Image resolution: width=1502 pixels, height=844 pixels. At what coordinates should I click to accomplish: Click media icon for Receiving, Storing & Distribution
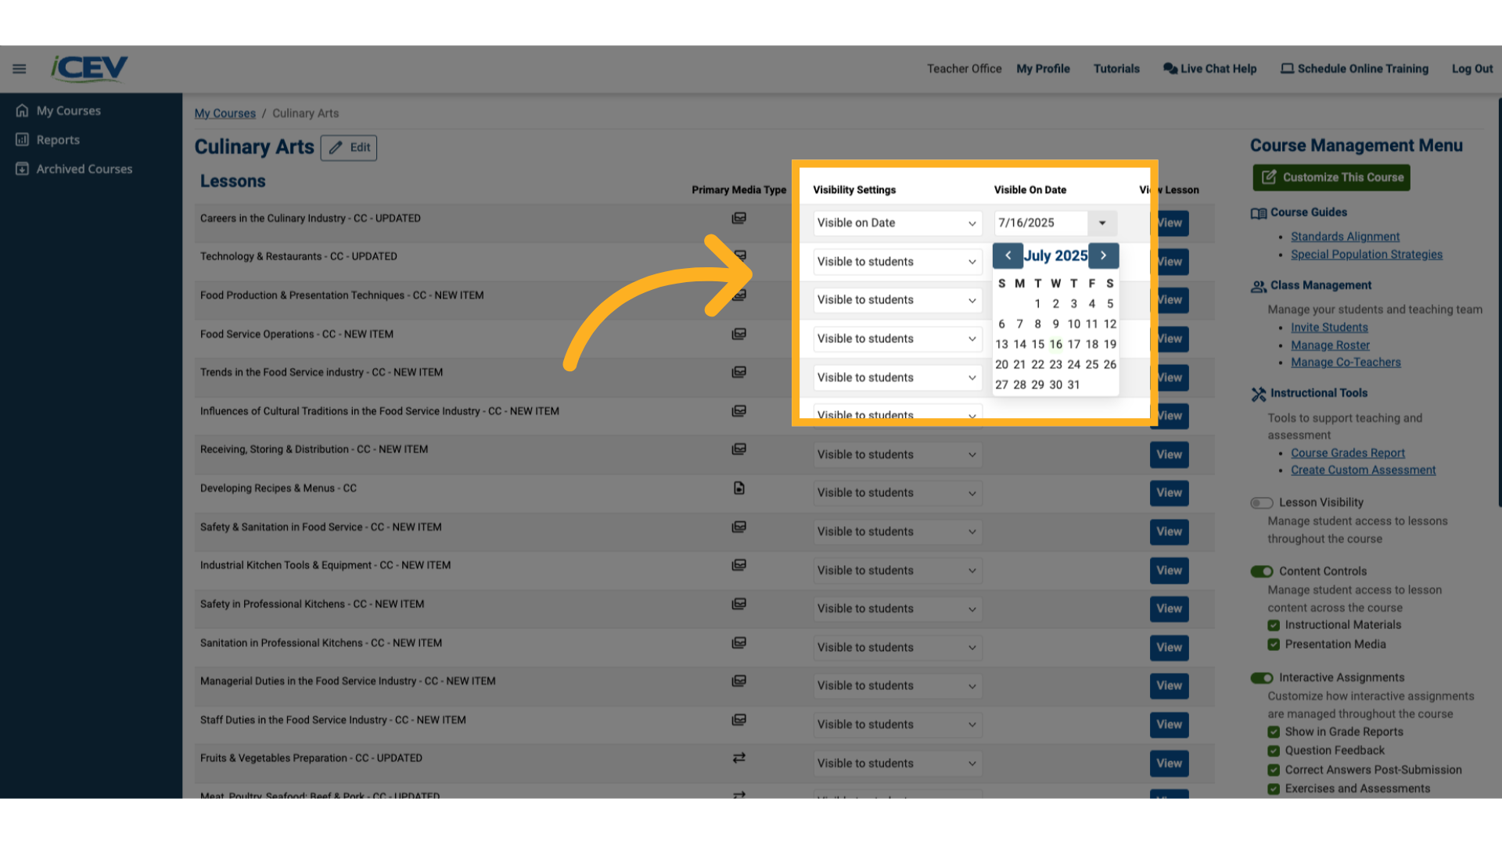pyautogui.click(x=738, y=449)
